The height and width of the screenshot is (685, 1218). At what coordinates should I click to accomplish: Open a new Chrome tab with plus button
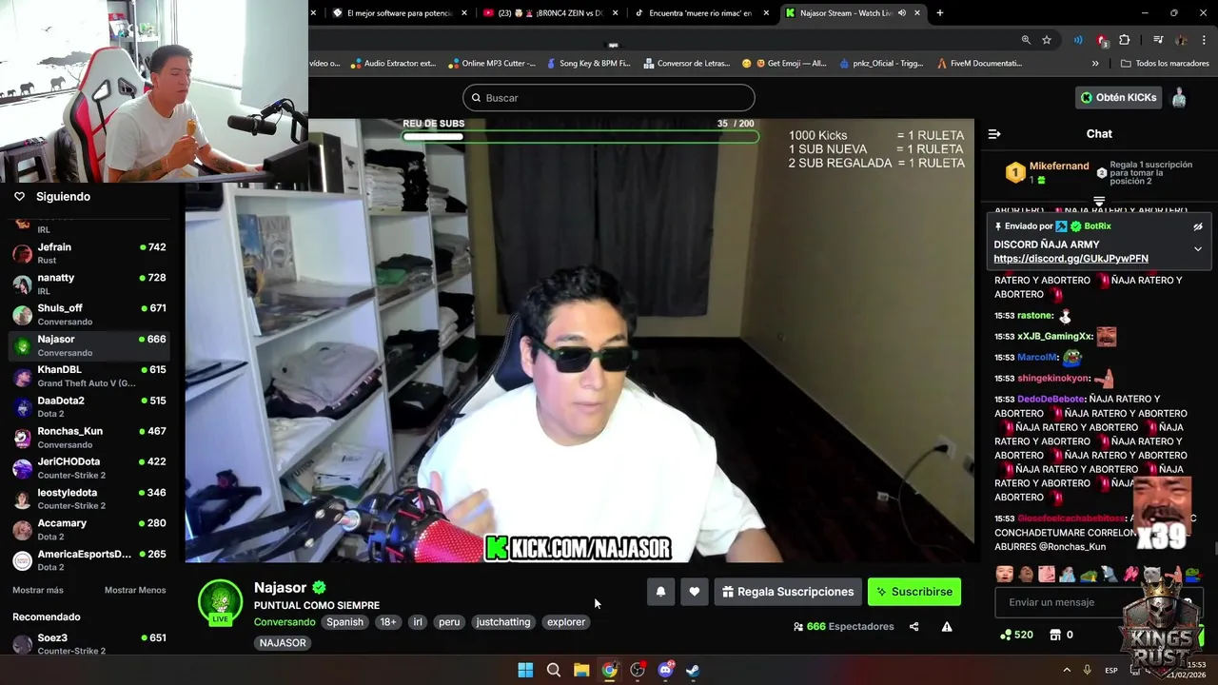pyautogui.click(x=940, y=13)
